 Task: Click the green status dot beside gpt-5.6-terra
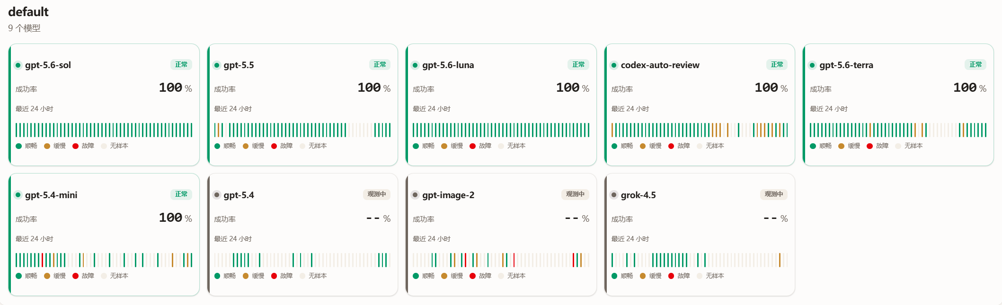coord(812,65)
